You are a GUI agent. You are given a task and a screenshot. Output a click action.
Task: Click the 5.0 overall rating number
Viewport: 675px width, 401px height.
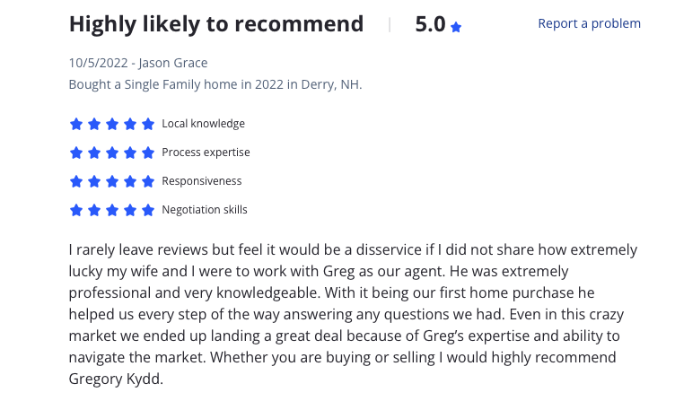point(430,24)
